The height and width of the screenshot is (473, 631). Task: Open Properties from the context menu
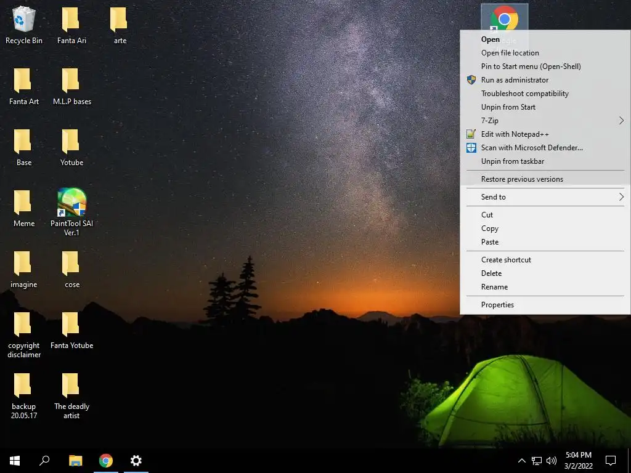click(545, 304)
